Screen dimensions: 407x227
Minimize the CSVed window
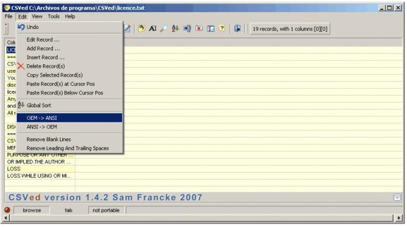(x=381, y=8)
